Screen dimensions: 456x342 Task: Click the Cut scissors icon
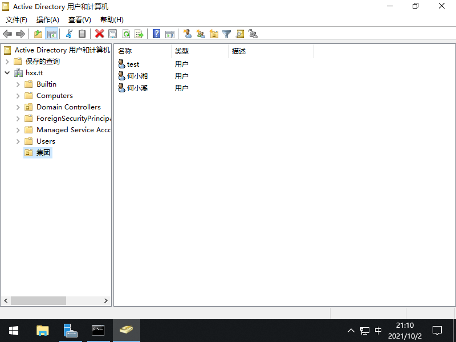pos(69,34)
